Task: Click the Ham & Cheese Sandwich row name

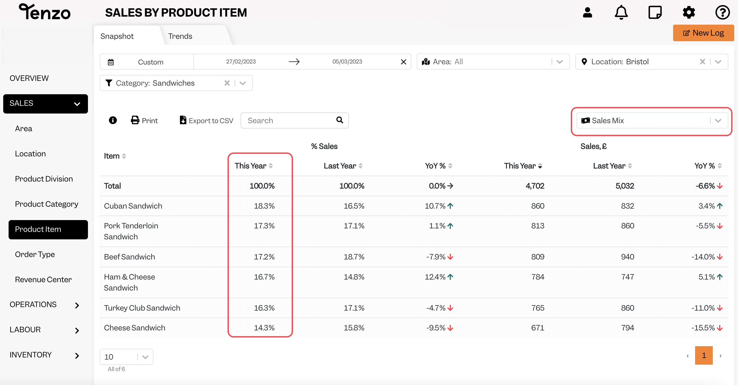Action: click(x=130, y=283)
